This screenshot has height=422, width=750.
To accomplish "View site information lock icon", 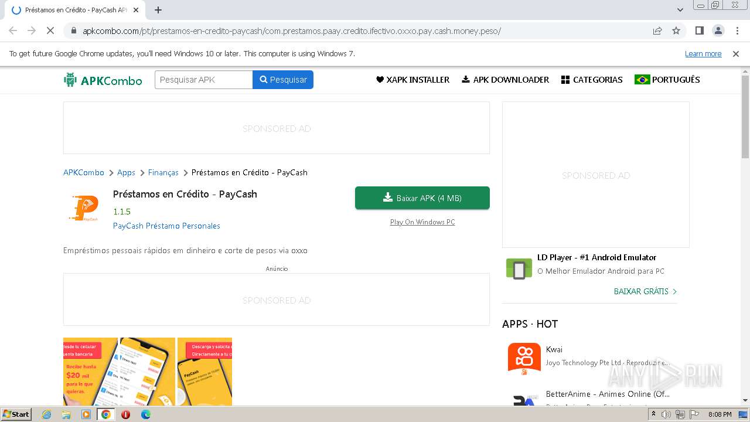I will [x=73, y=30].
